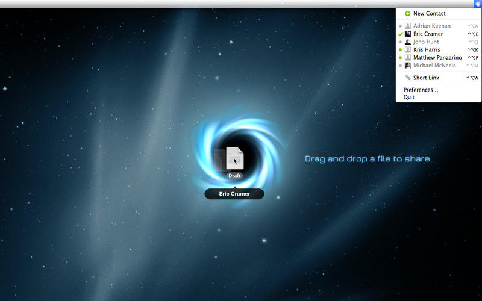
Task: Click the Draft document icon in the vortex
Action: pos(234,158)
